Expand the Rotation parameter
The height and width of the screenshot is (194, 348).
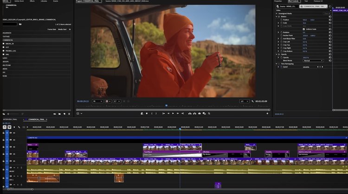pyautogui.click(x=278, y=32)
